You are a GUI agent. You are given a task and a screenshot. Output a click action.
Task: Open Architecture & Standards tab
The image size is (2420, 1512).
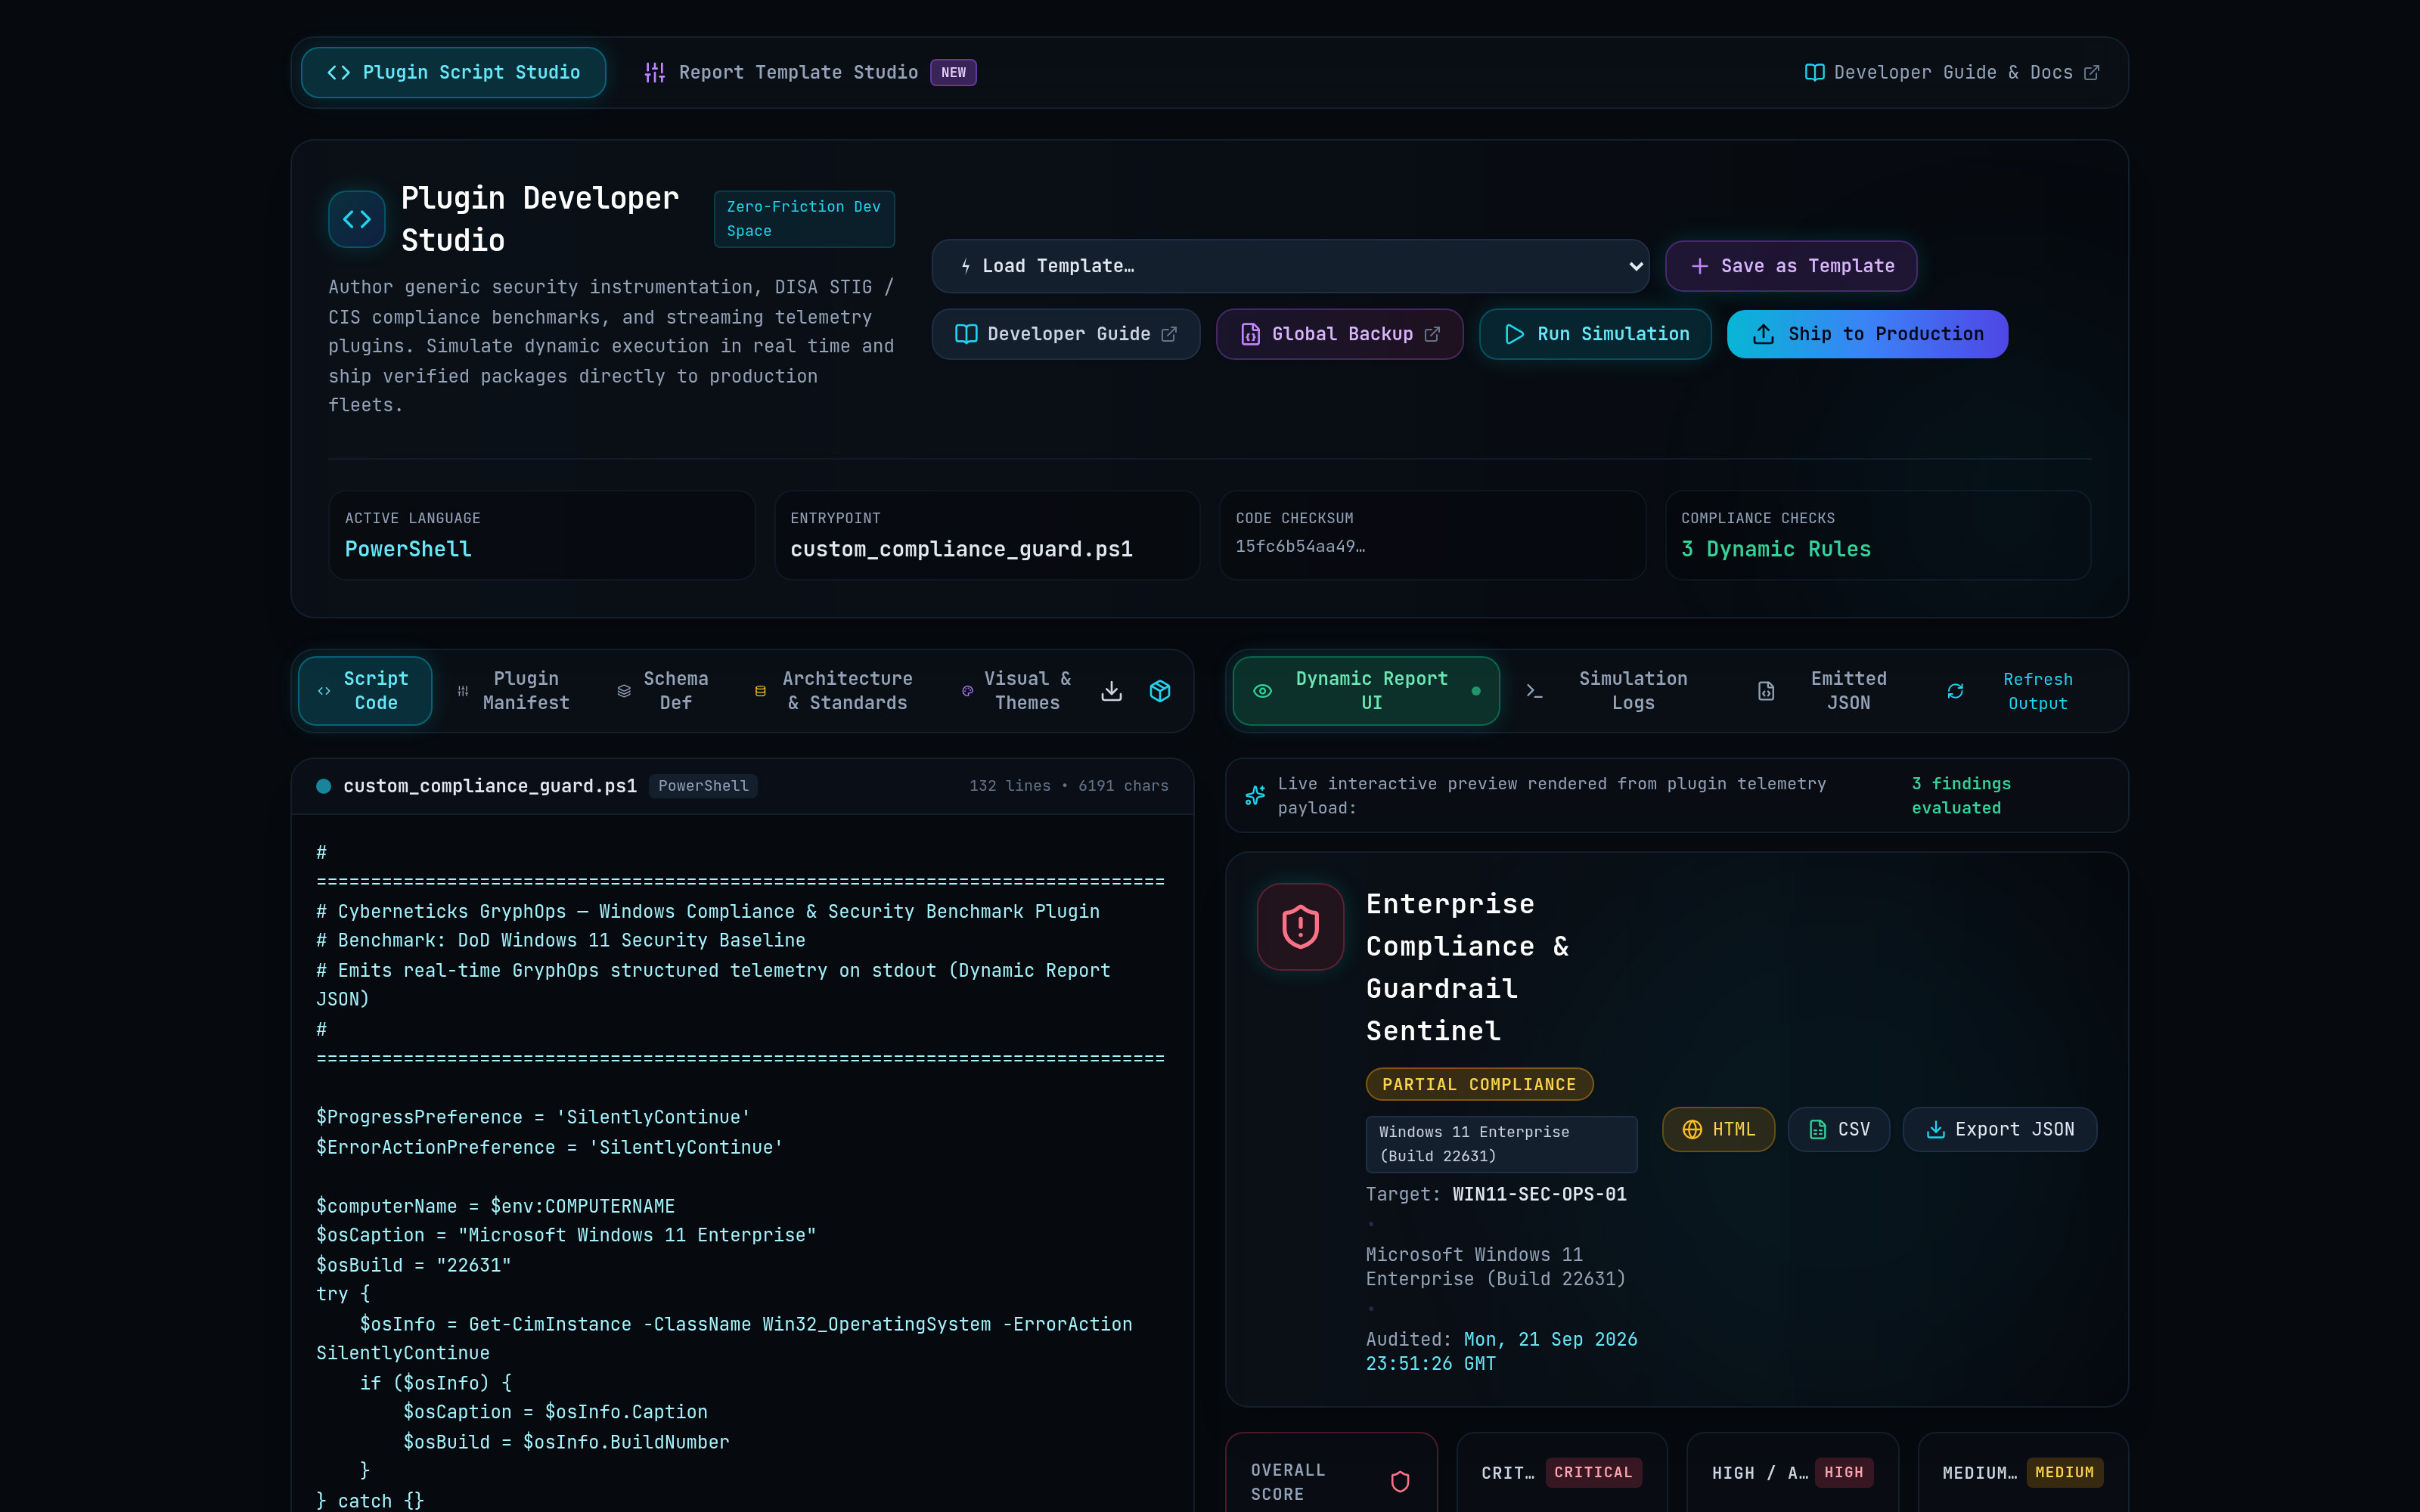tap(835, 691)
